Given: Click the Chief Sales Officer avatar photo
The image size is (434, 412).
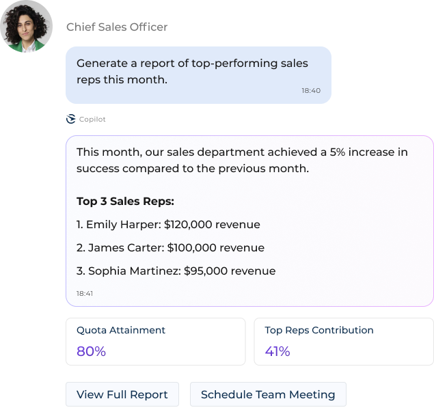Looking at the screenshot, I should [27, 27].
